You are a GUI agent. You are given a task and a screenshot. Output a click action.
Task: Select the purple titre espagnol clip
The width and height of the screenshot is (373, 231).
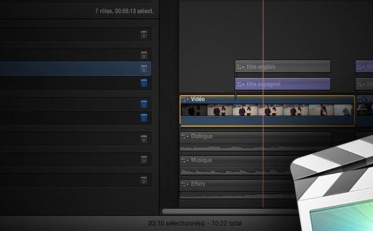point(283,84)
